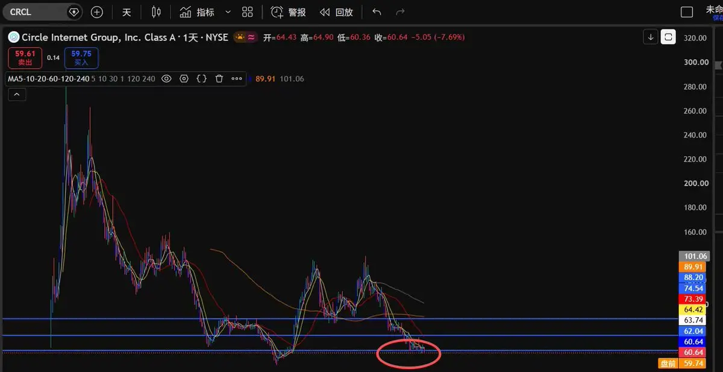
Task: Open the MA indicator source code braces icon
Action: pos(202,79)
